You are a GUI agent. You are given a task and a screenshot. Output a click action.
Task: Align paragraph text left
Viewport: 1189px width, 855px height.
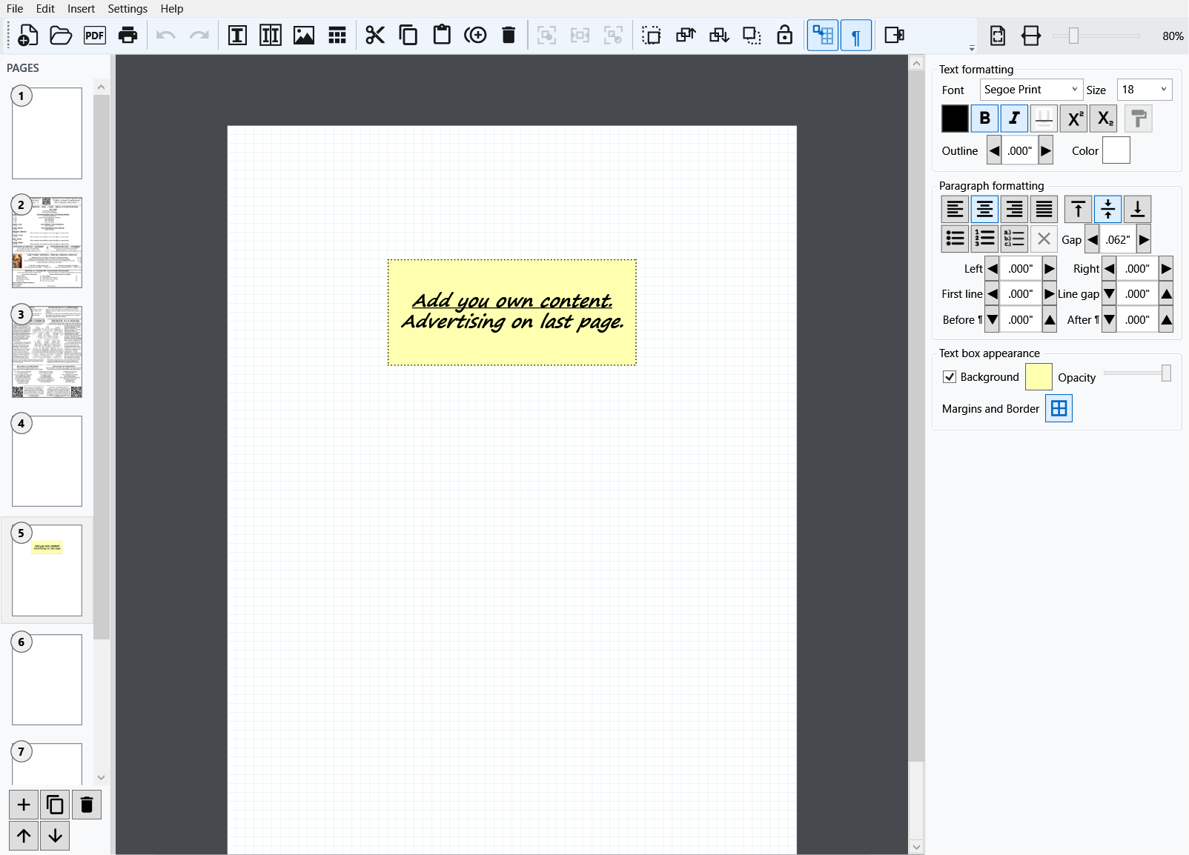955,210
